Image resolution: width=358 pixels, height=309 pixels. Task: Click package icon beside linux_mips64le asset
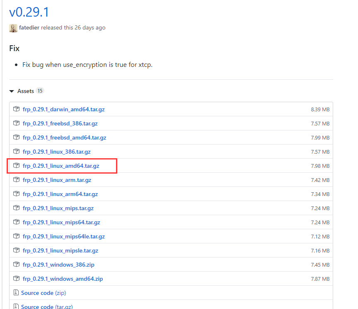click(x=17, y=236)
